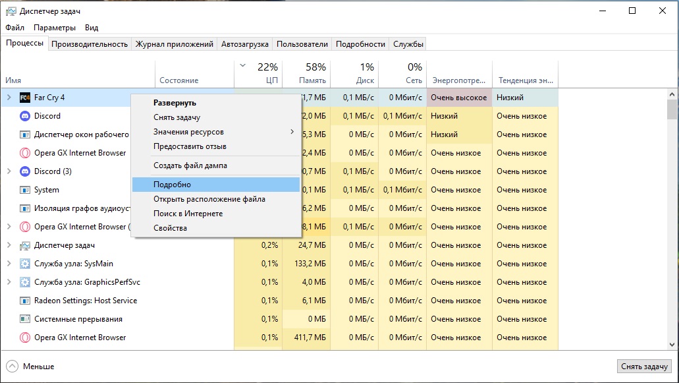679x383 pixels.
Task: Click the System process icon
Action: [25, 190]
